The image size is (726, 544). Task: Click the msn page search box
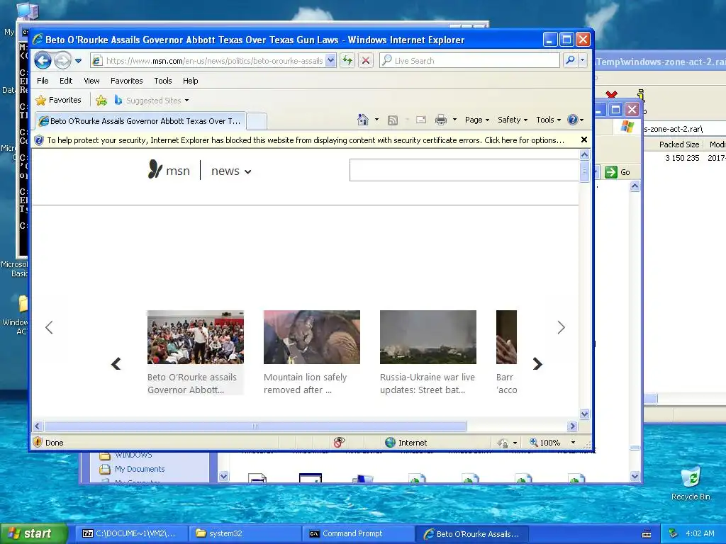pyautogui.click(x=464, y=170)
